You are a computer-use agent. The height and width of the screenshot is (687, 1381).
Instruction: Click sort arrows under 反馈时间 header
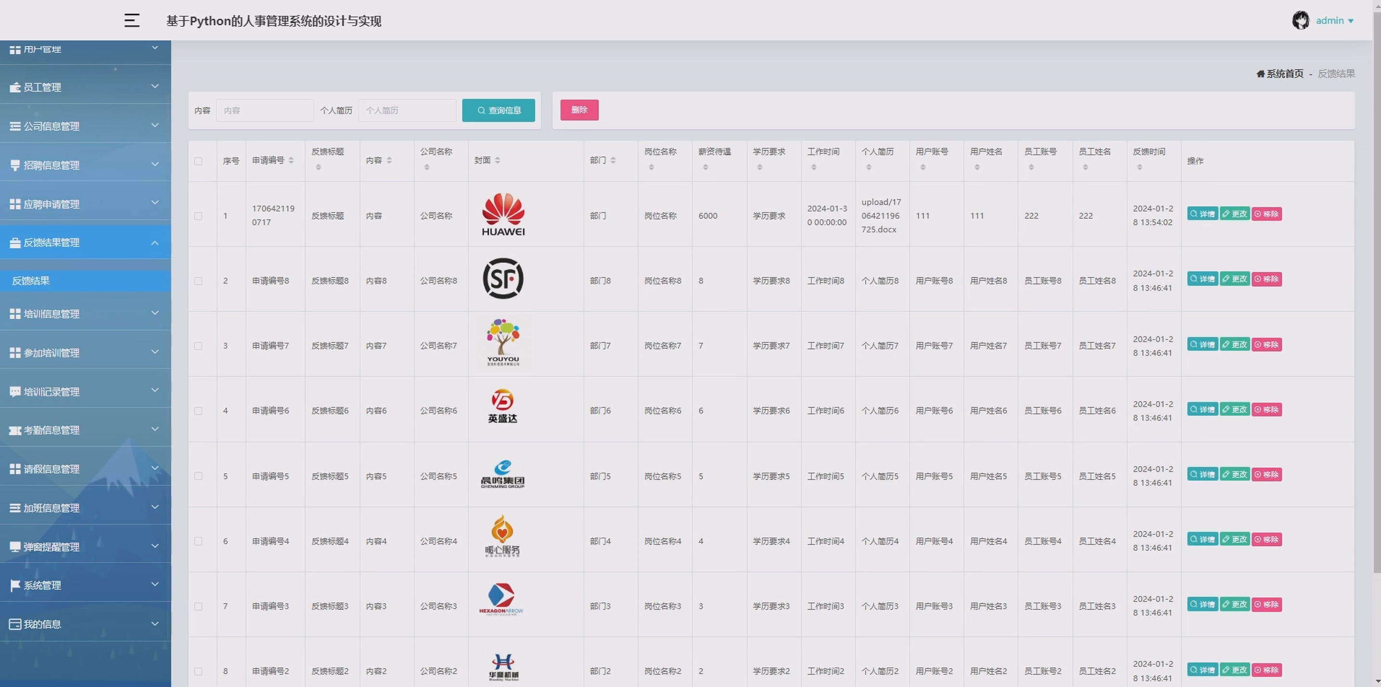pyautogui.click(x=1140, y=167)
